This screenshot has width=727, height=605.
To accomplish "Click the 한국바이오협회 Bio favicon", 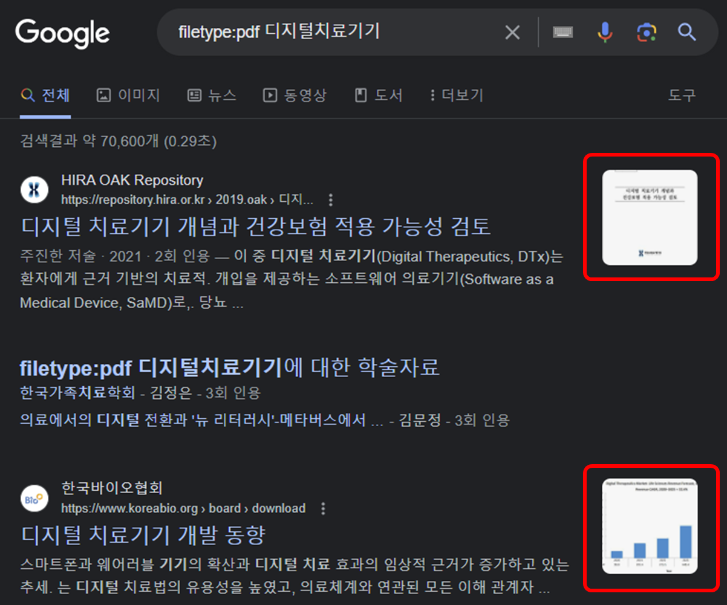I will pos(34,499).
